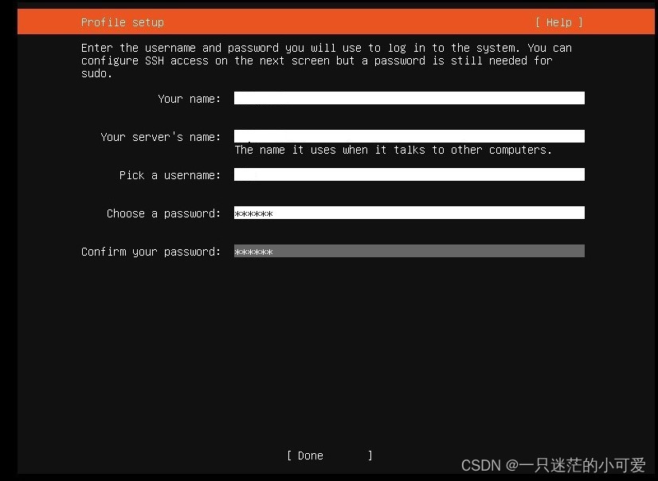Open the Help button in header
Image resolution: width=658 pixels, height=481 pixels.
[559, 22]
